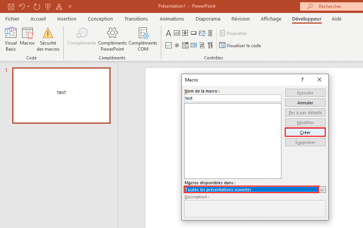Open the Visual Basic editor
363x228 pixels.
pos(11,38)
